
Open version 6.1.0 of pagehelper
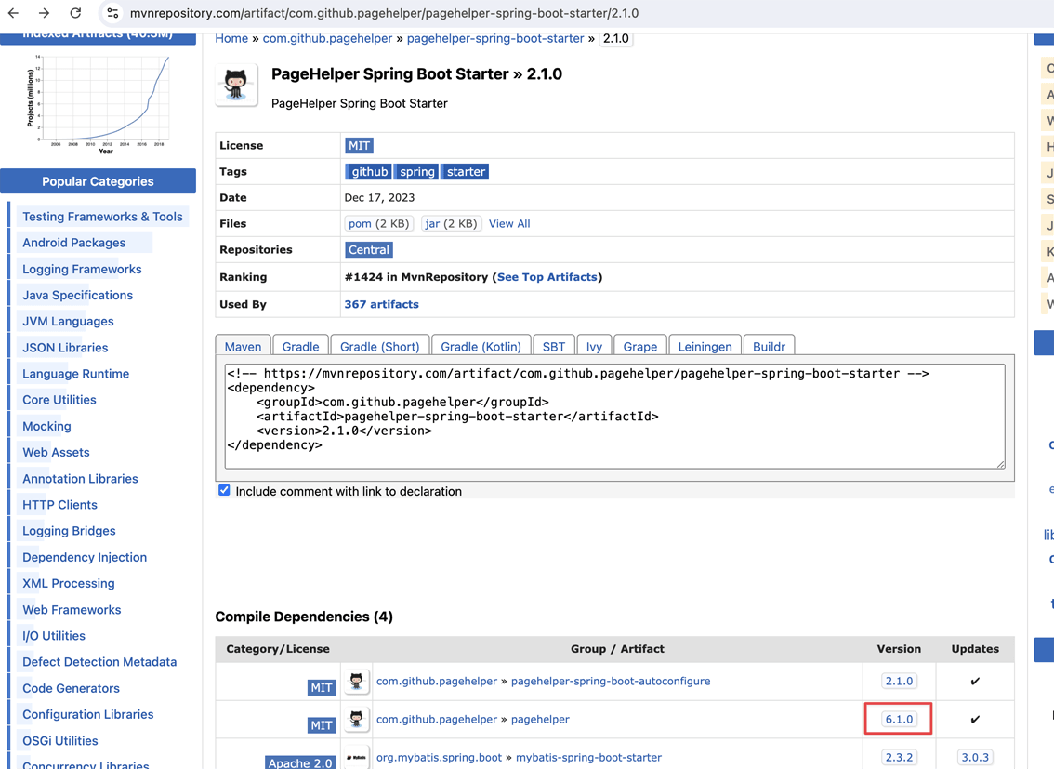[898, 719]
